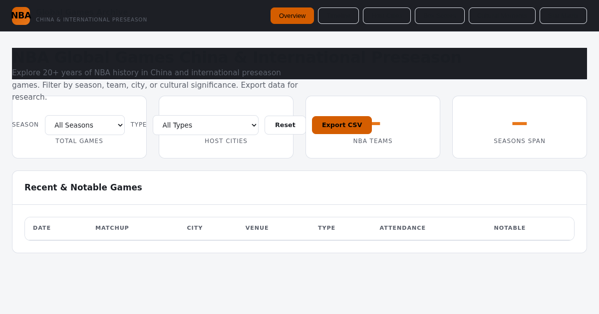Click the SEASONS SPAN stat label
The image size is (599, 314).
click(x=520, y=141)
